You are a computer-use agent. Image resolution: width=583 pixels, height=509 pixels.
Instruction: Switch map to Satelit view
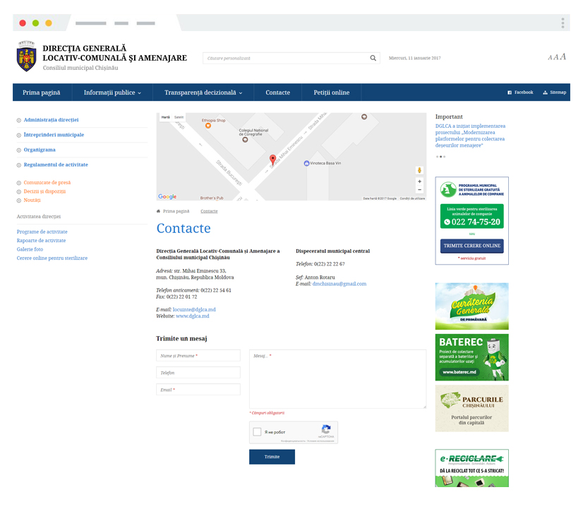click(179, 117)
